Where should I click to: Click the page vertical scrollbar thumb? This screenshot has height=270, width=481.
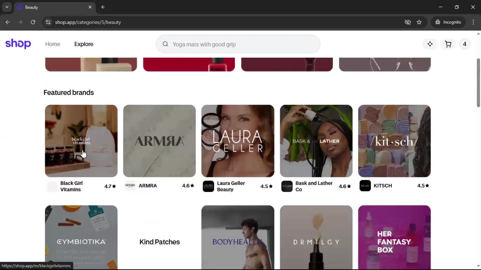478,82
